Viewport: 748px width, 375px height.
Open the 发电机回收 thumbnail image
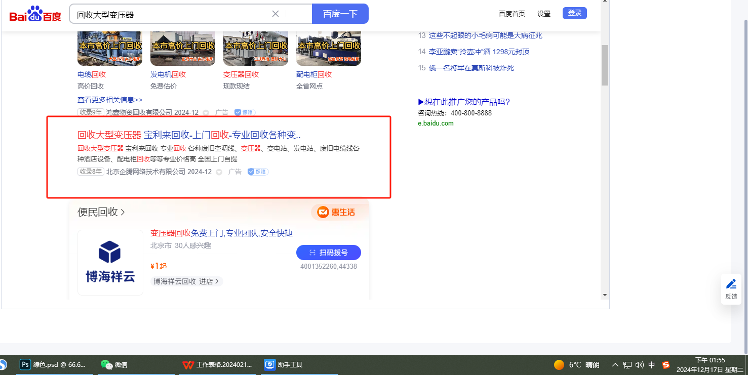pos(183,48)
